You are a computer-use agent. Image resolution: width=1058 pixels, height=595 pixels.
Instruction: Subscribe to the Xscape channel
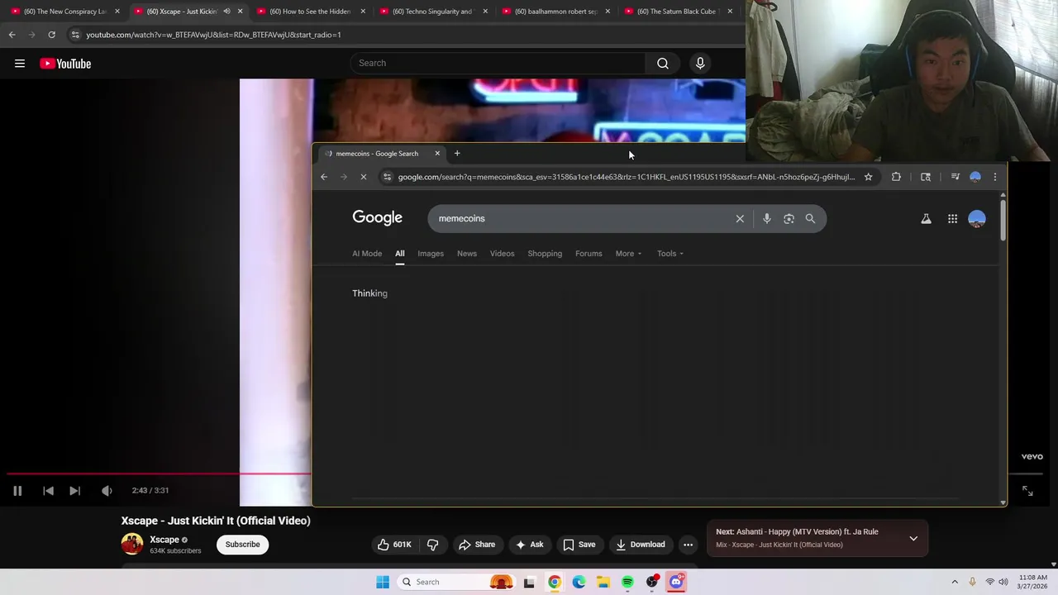tap(242, 545)
